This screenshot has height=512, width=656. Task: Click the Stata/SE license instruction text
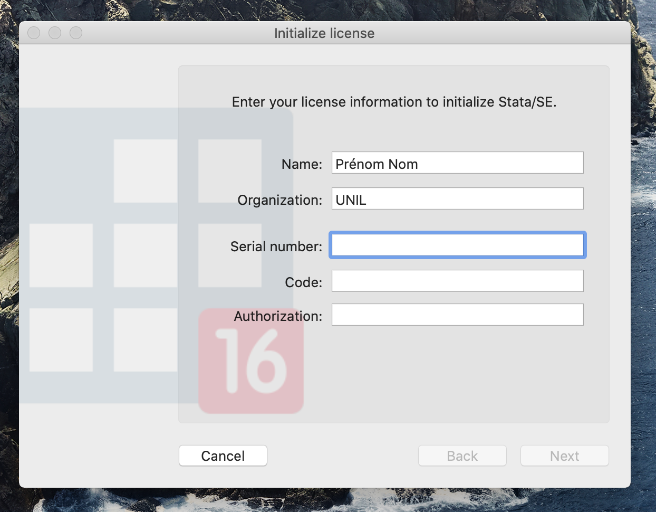pos(394,102)
